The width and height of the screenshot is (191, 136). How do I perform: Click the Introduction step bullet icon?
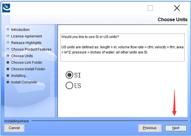8,30
